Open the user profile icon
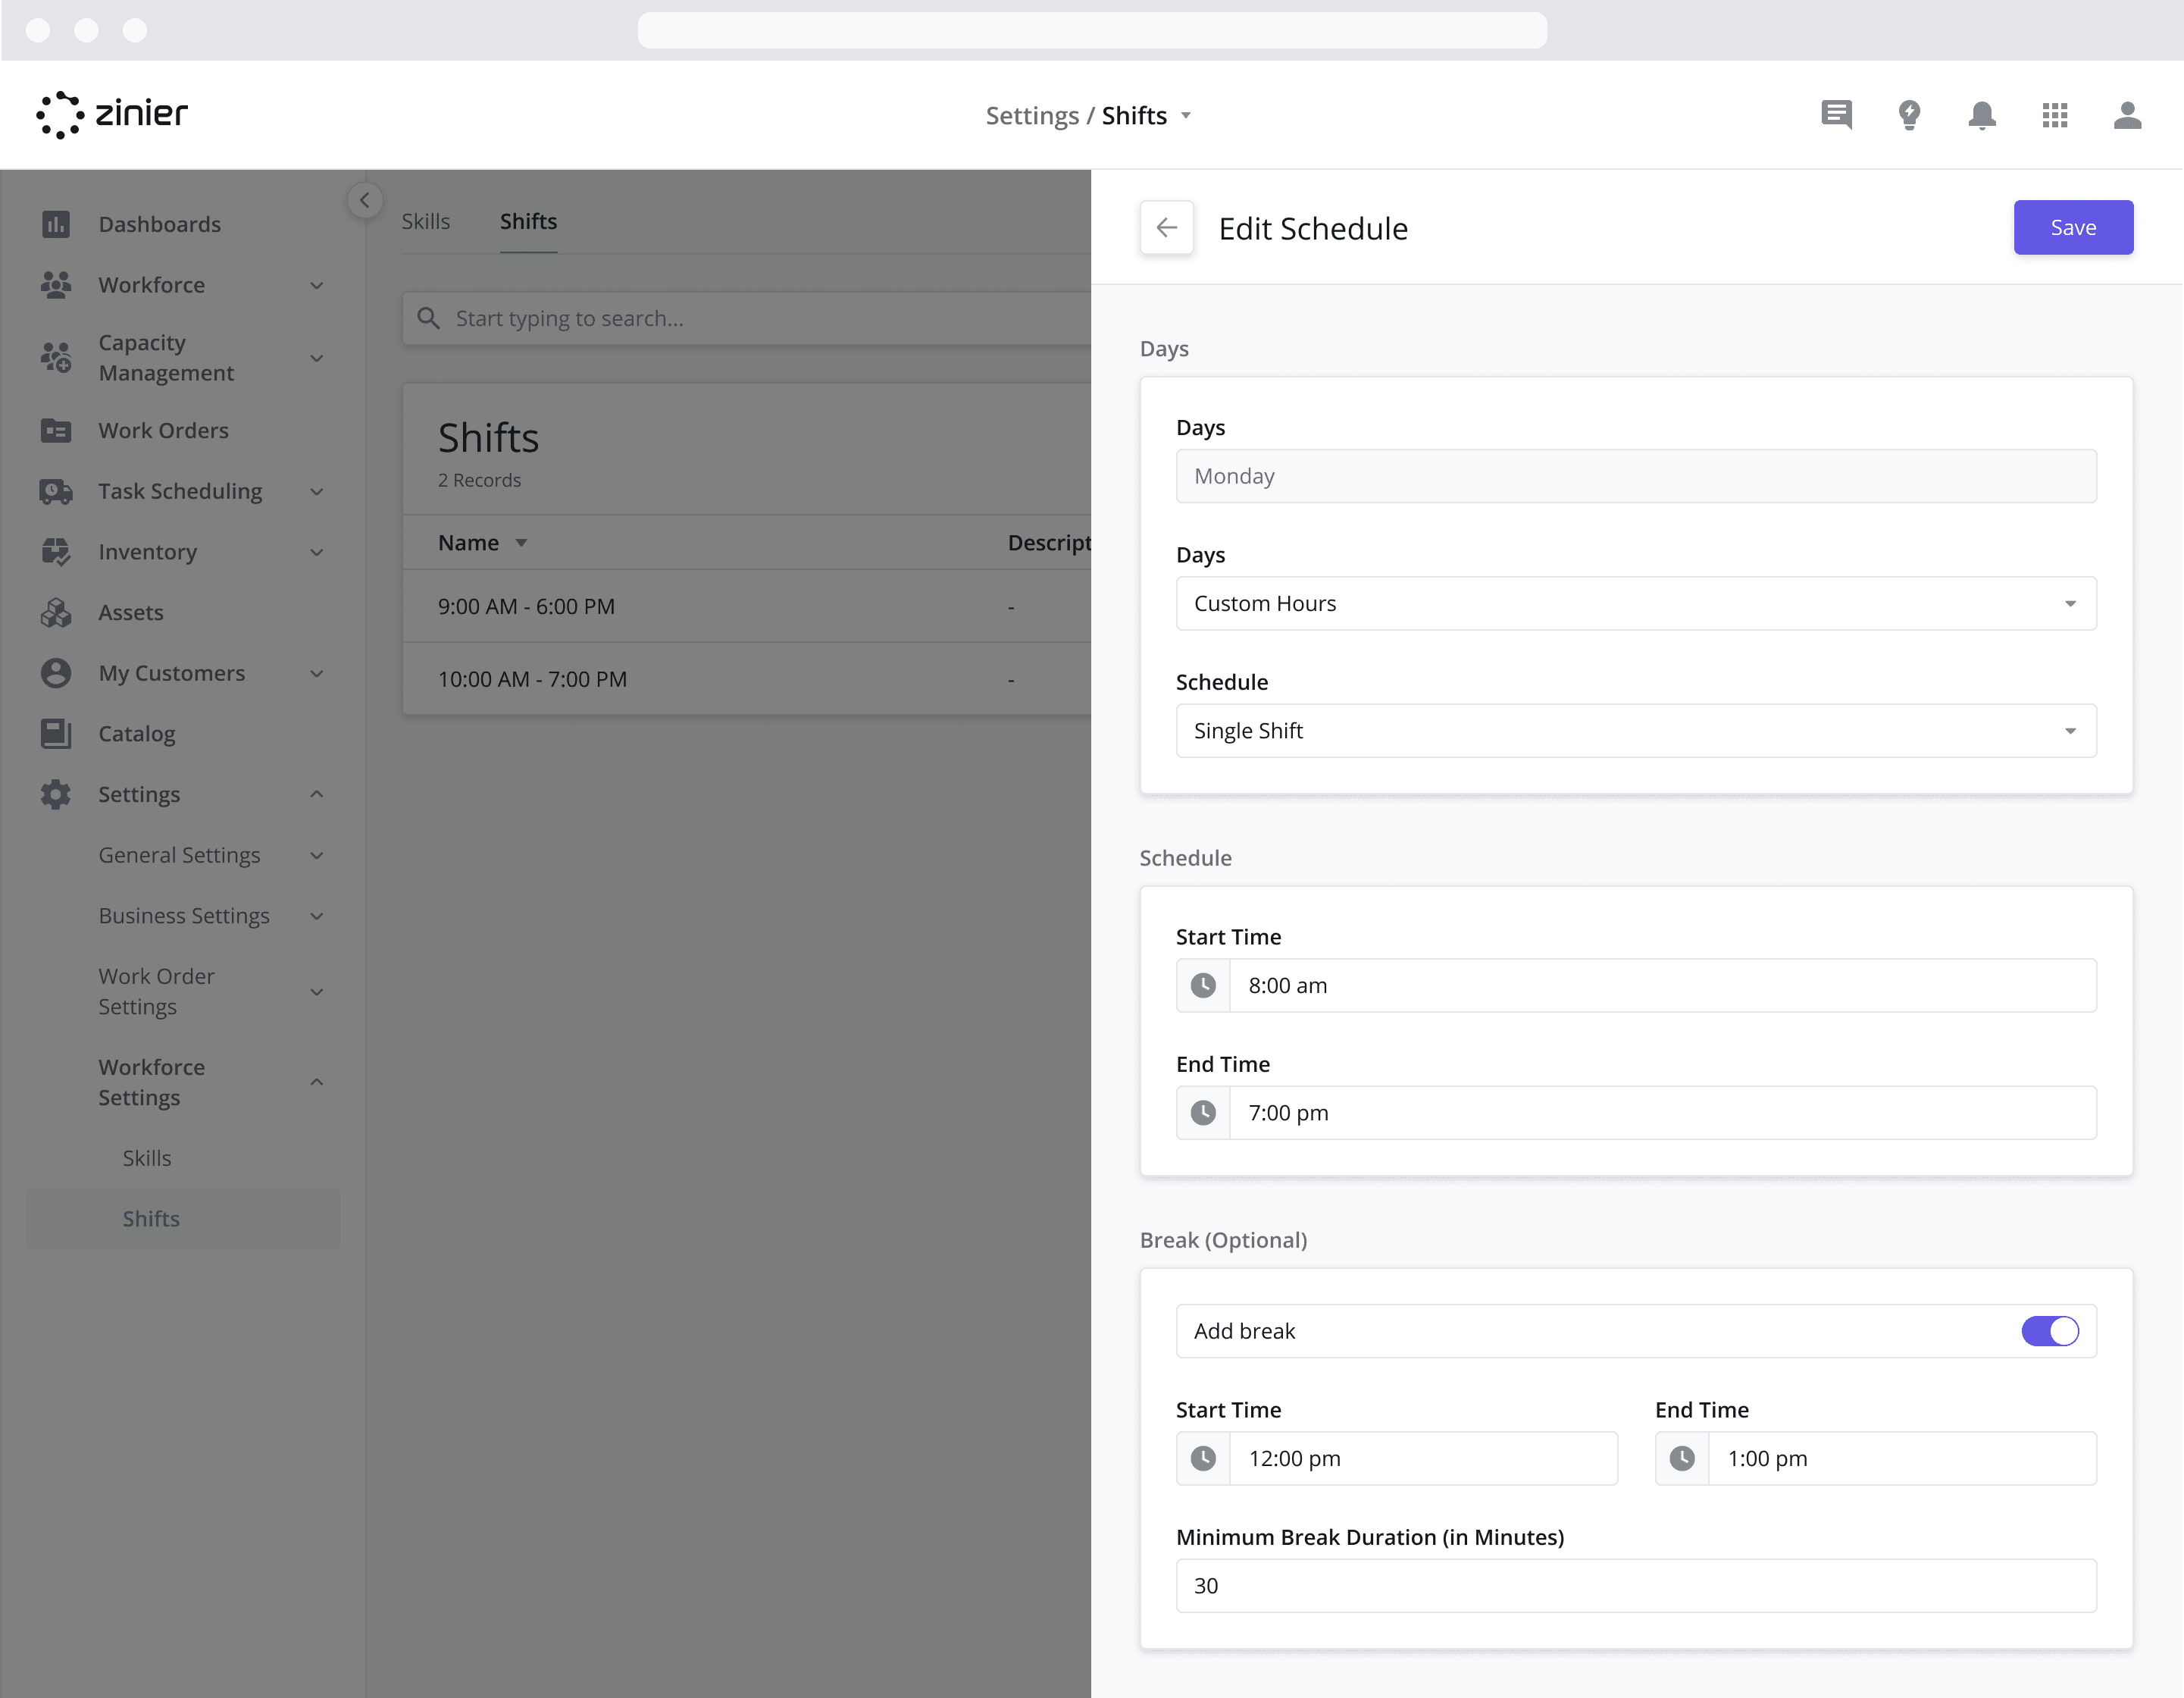 pos(2127,115)
